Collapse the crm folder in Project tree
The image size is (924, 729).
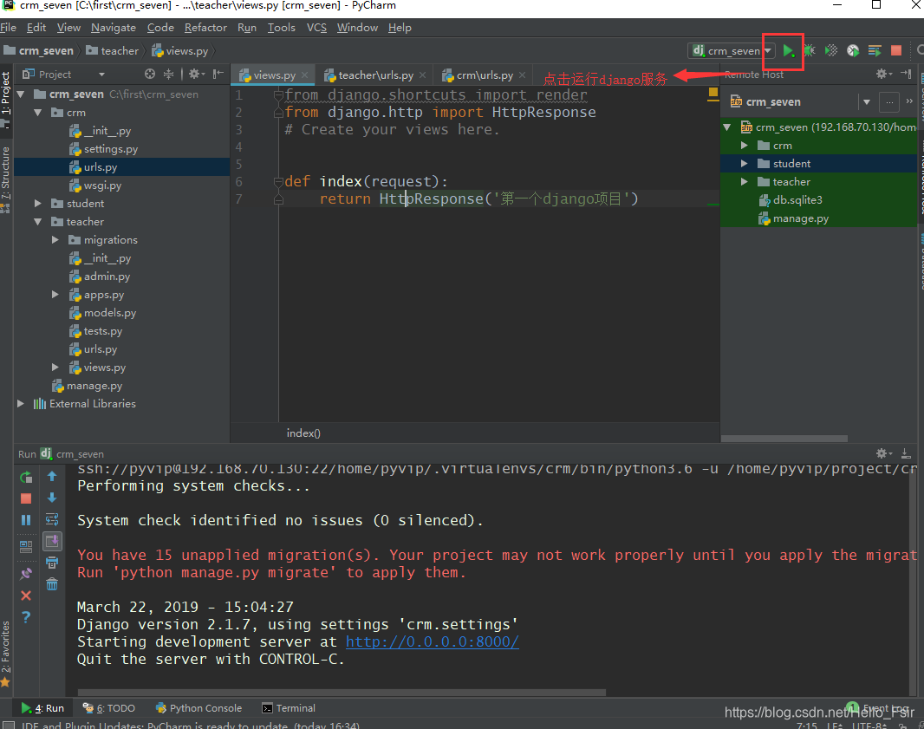tap(38, 113)
